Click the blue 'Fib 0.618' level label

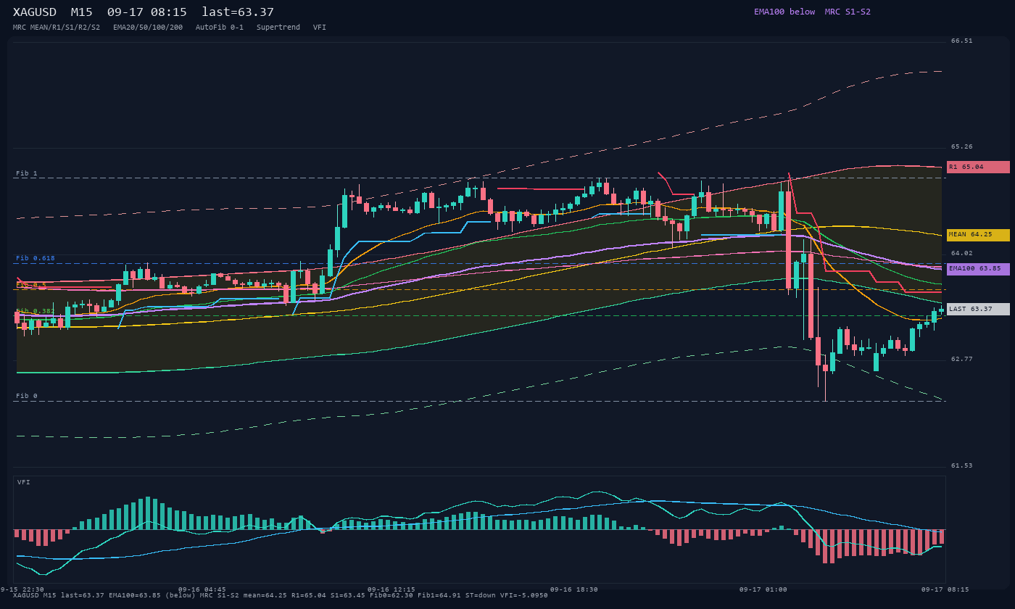coord(36,258)
